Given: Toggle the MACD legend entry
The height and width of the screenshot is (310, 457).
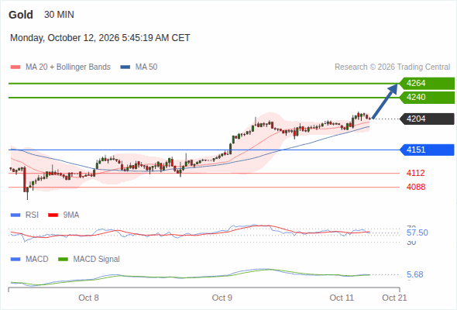Looking at the screenshot, I should click(x=29, y=260).
